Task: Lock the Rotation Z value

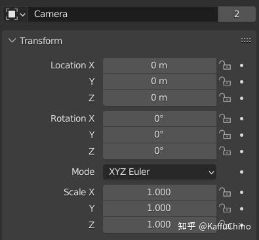Action: coord(225,151)
